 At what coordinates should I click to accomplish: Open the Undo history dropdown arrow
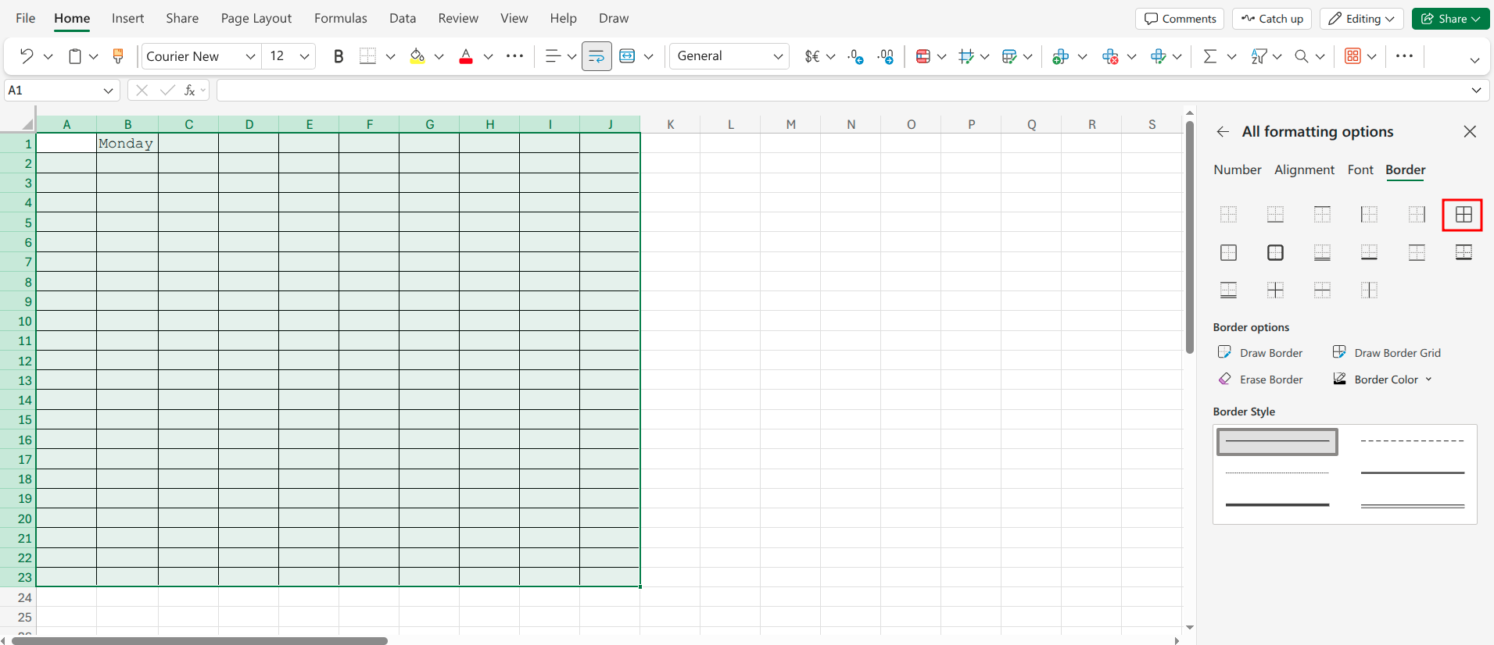pyautogui.click(x=48, y=56)
